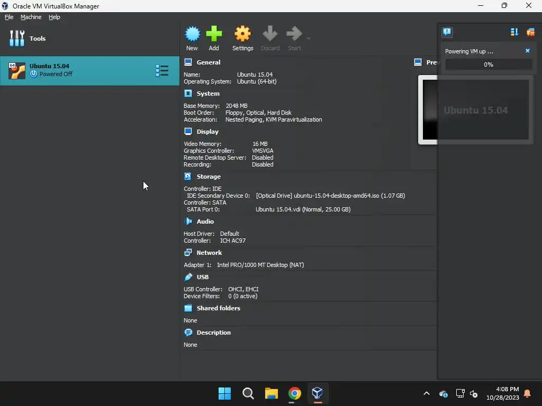Click the Add machine green plus icon
This screenshot has height=406, width=542.
coord(214,34)
